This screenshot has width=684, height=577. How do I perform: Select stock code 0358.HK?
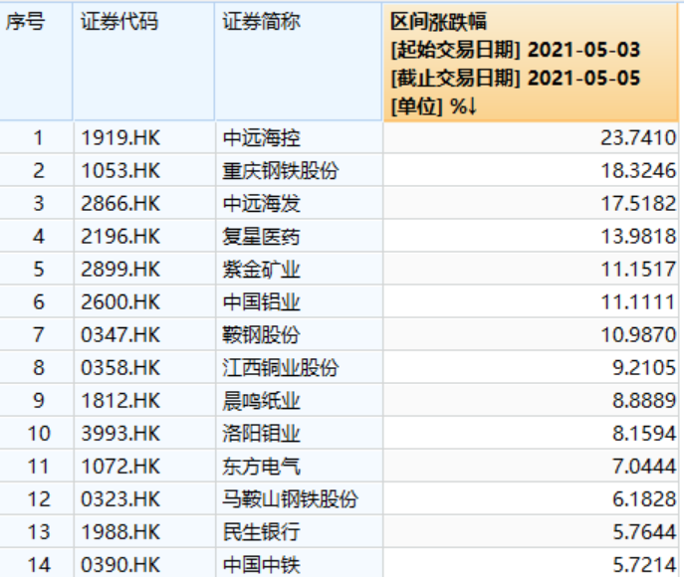tap(120, 368)
